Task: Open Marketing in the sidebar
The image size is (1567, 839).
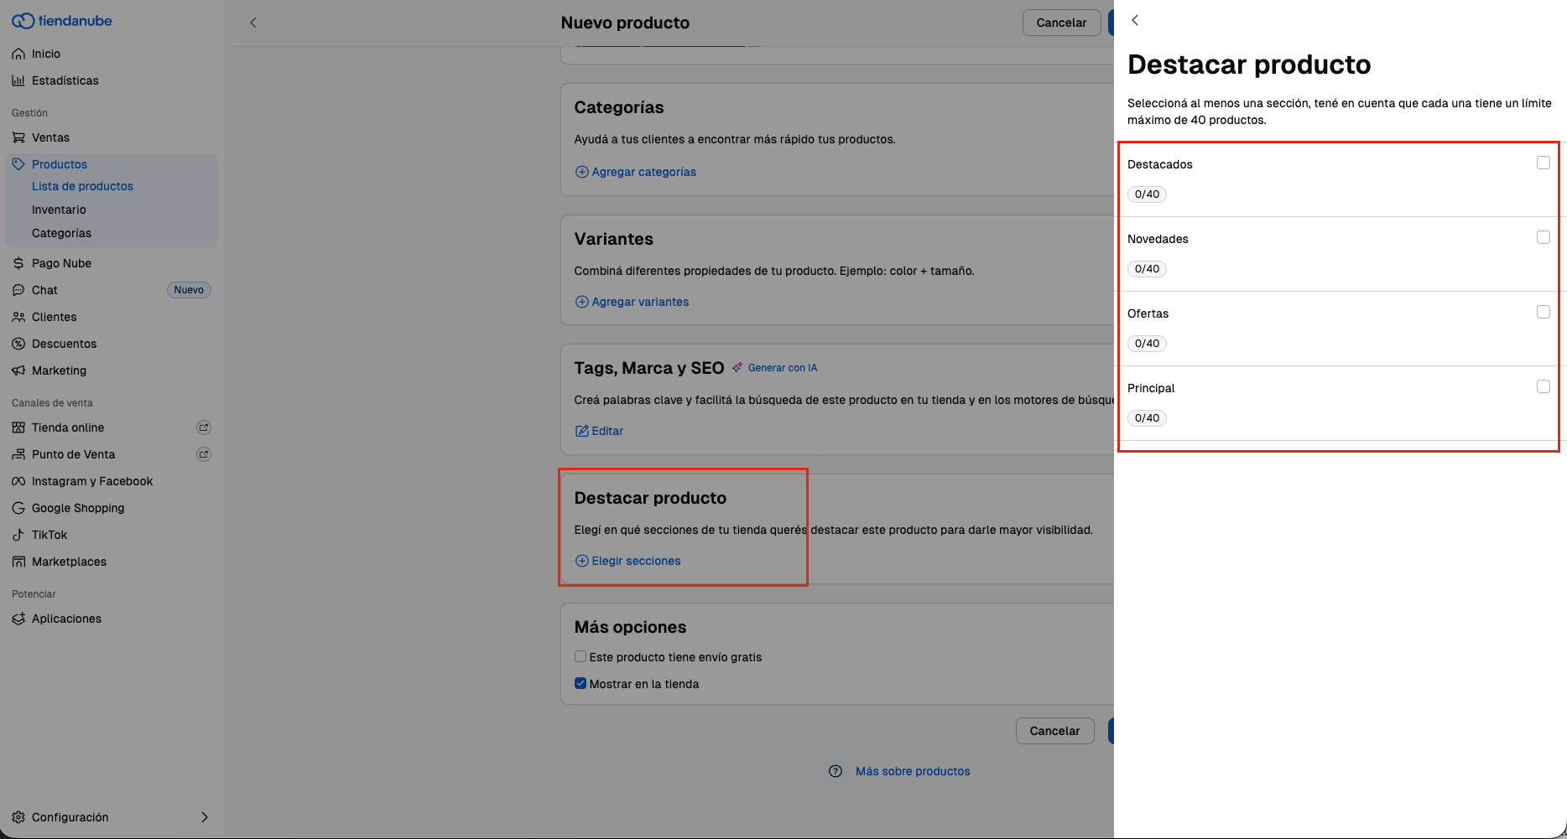Action: (59, 370)
